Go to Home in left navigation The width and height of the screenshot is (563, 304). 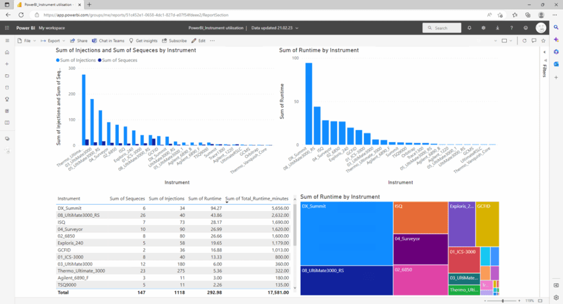click(x=7, y=52)
